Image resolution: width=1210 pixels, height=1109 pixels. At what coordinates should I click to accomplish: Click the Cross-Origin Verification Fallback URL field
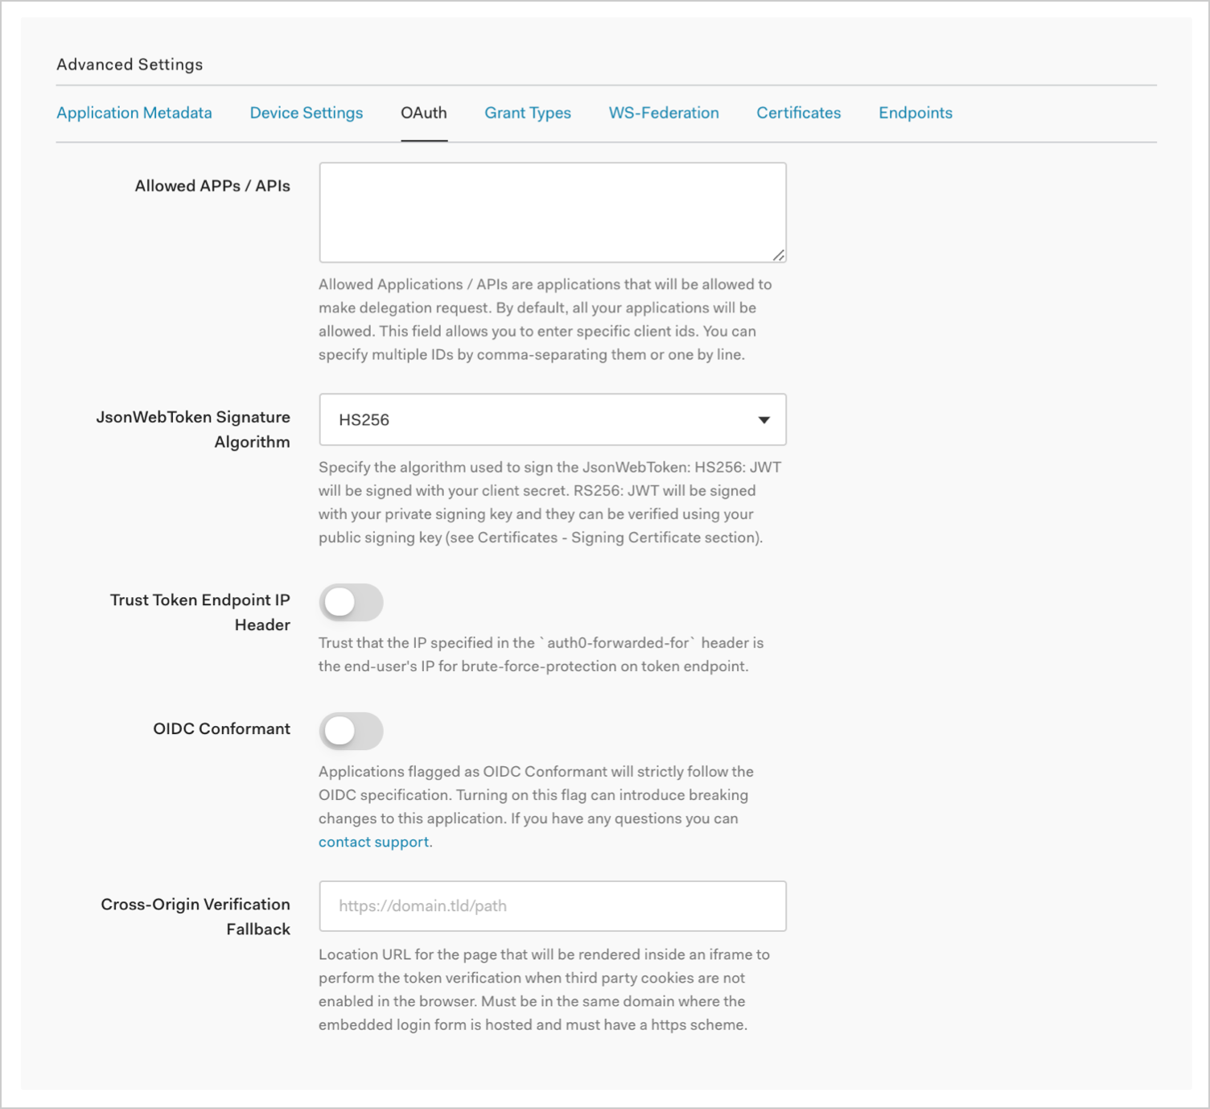click(x=552, y=906)
